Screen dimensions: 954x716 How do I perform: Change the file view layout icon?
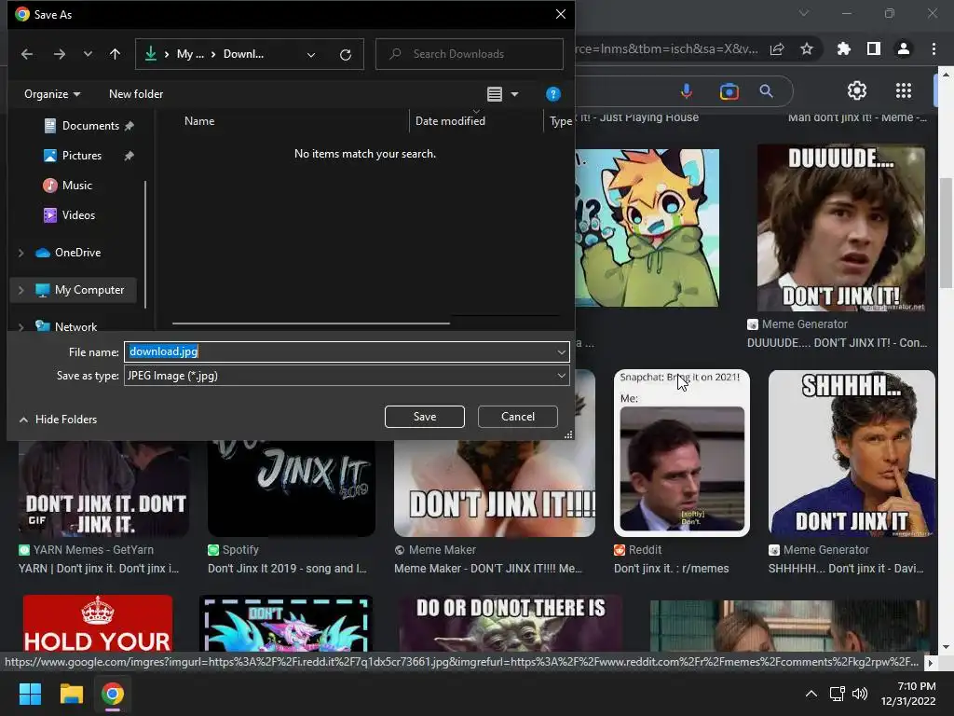(495, 94)
